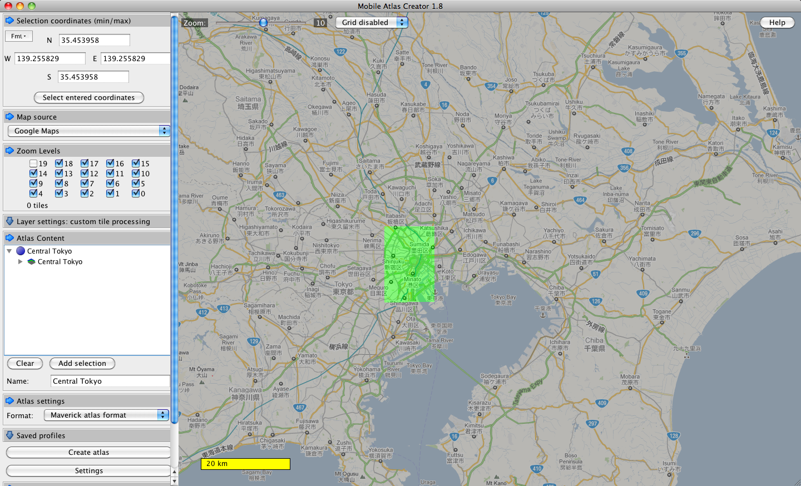The height and width of the screenshot is (486, 801).
Task: Click Select entered coordinates button
Action: click(x=89, y=97)
